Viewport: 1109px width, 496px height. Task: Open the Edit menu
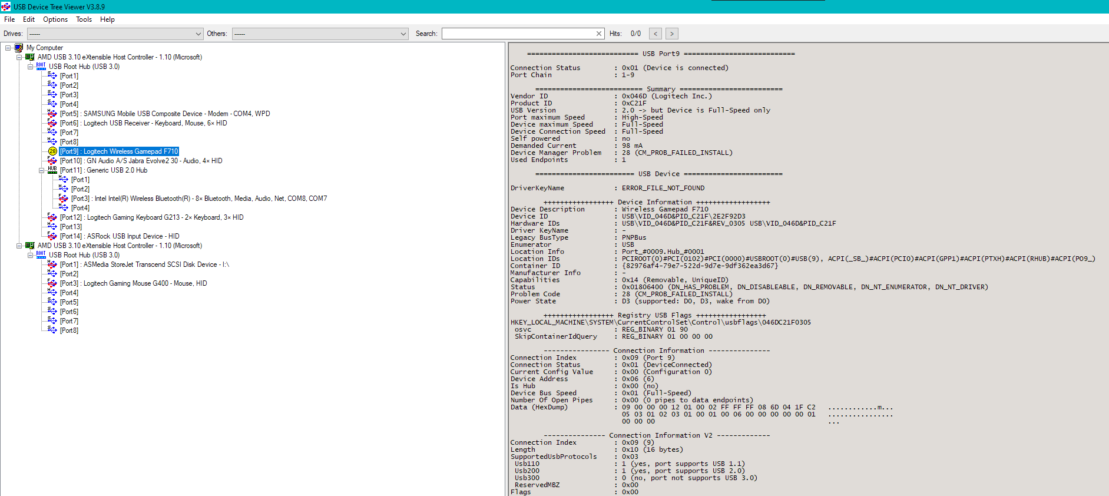click(29, 19)
